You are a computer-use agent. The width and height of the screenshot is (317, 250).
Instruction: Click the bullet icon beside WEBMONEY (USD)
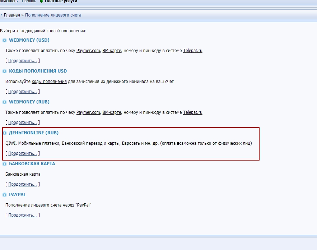[x=4, y=41]
